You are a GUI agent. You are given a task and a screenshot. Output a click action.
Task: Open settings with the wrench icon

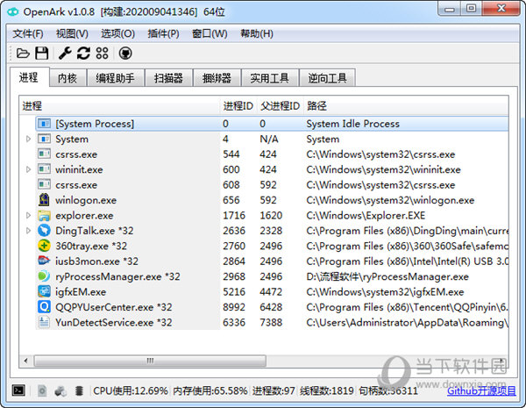point(65,53)
